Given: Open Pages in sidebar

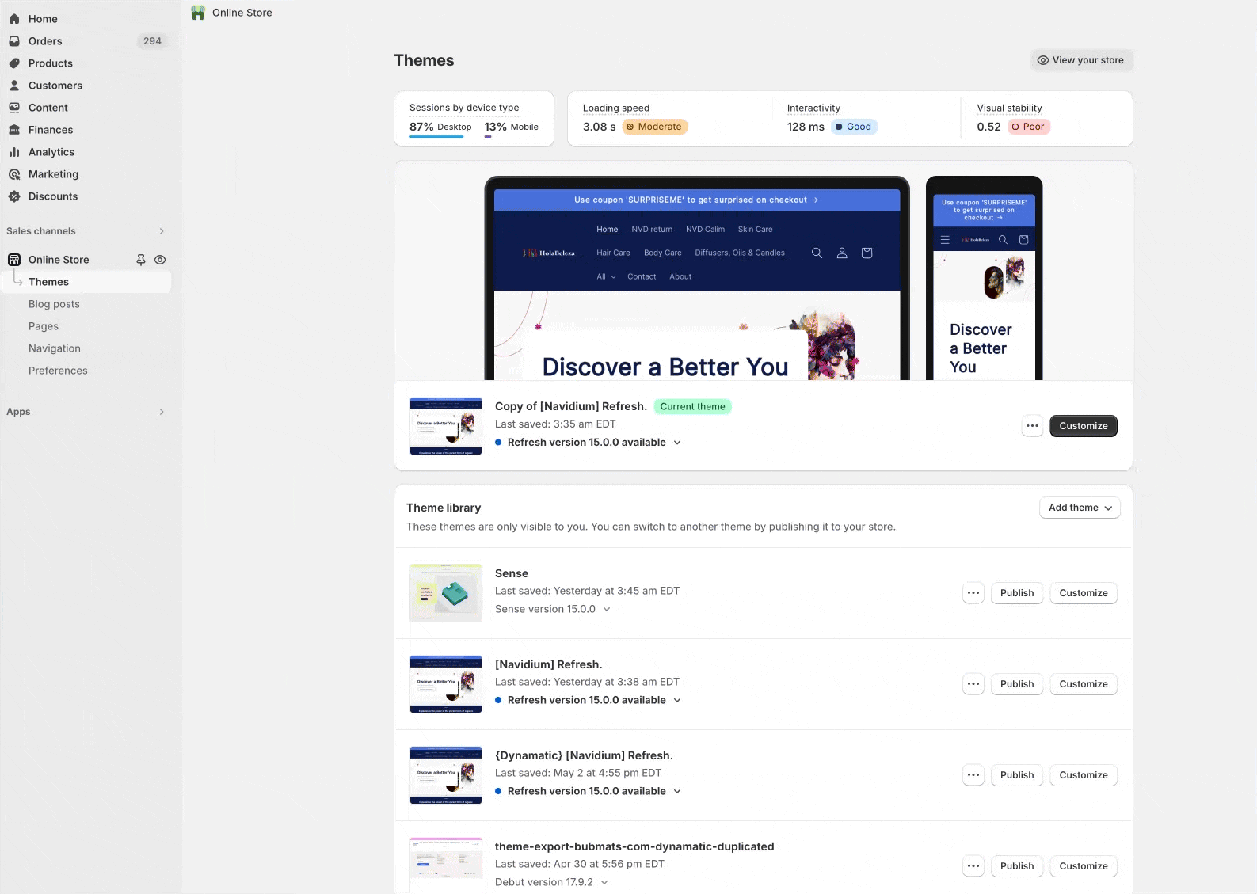Looking at the screenshot, I should coord(44,326).
